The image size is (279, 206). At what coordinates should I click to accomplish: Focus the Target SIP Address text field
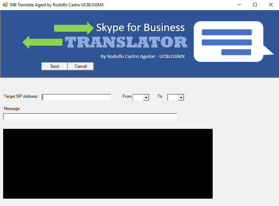tap(76, 97)
